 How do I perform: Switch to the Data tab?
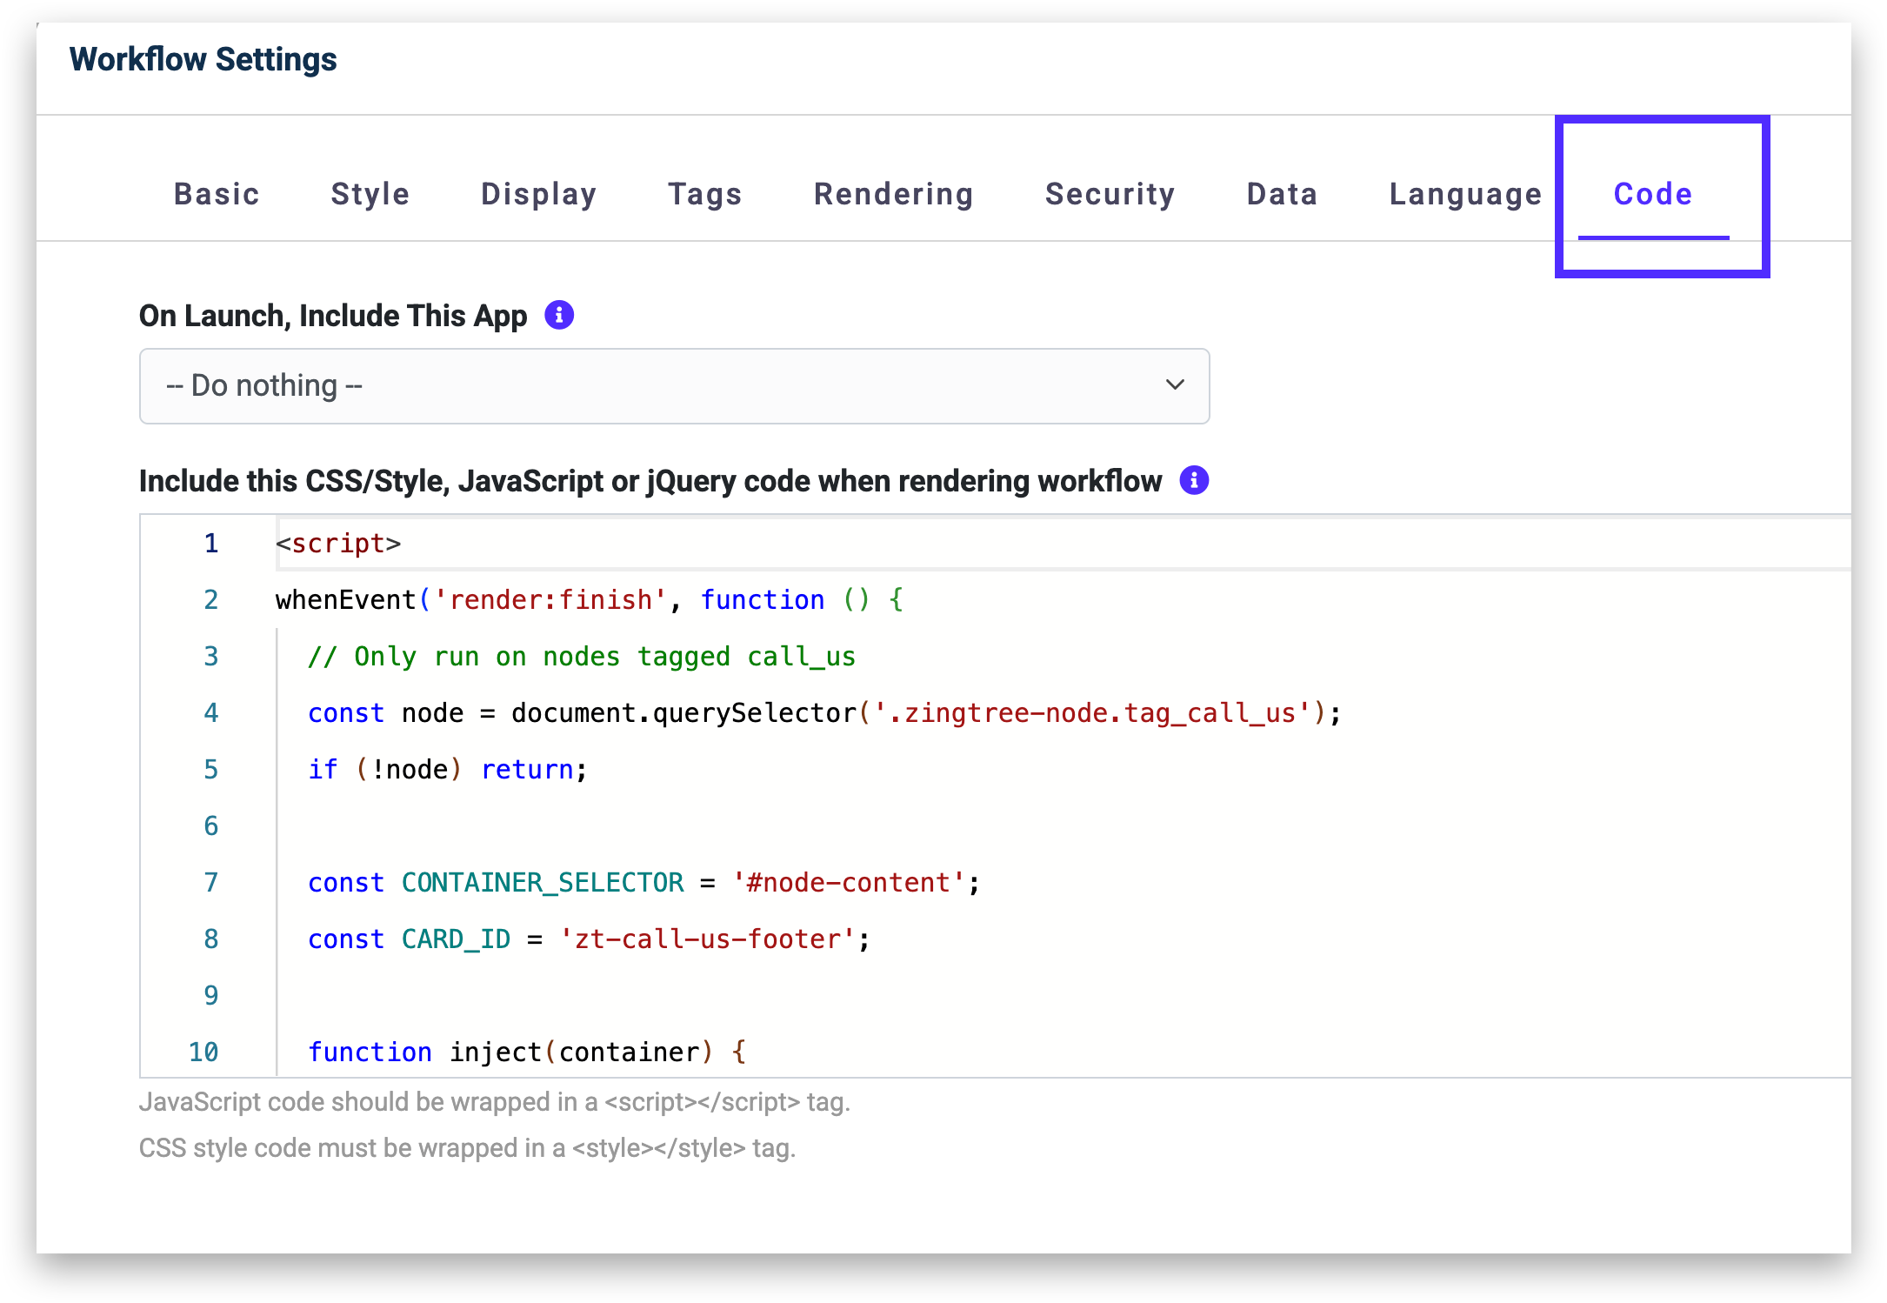[x=1282, y=194]
